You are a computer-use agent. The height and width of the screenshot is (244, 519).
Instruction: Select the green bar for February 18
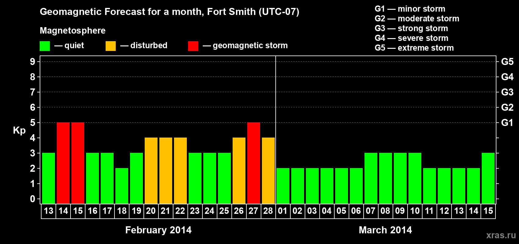122,186
